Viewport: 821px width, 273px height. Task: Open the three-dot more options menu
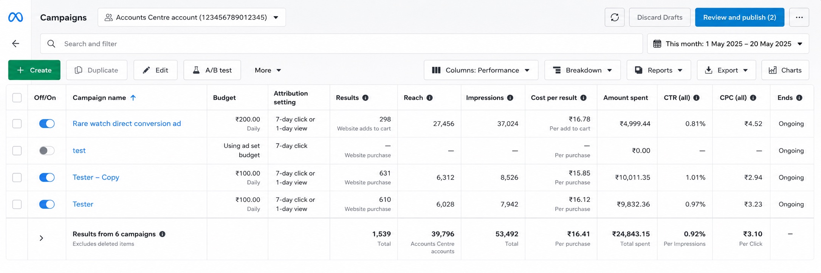799,17
